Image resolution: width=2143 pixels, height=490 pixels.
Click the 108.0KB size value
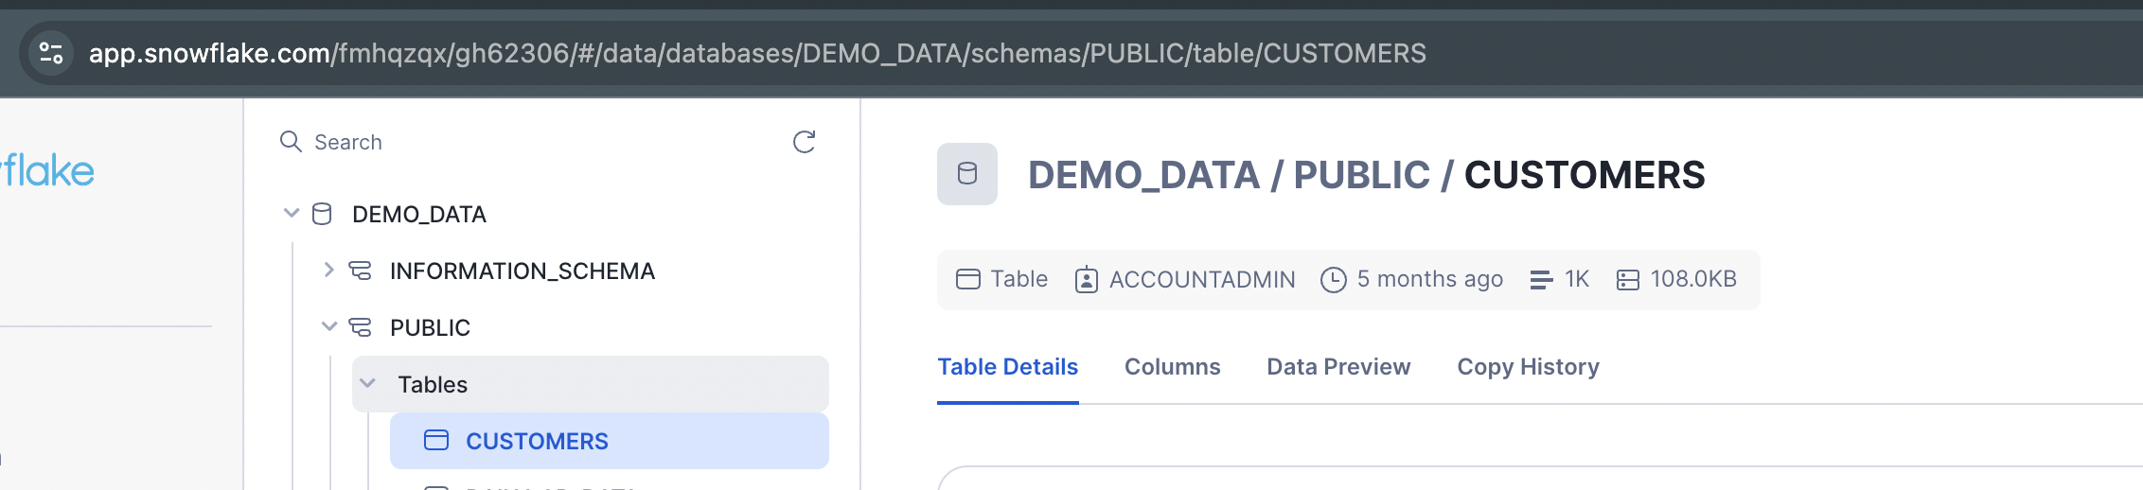coord(1694,279)
